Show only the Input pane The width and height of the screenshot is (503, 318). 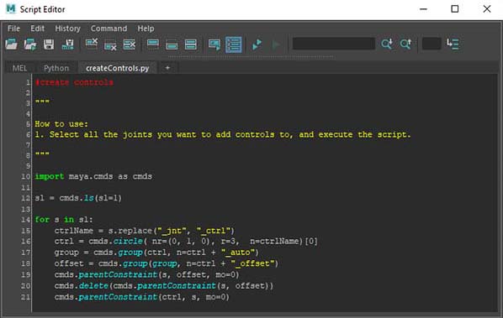pyautogui.click(x=172, y=44)
